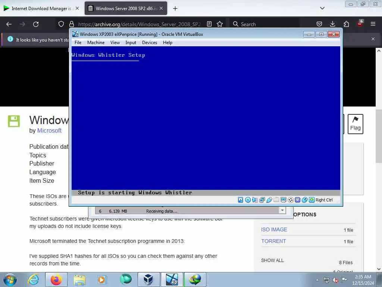Expand the dropdown arrow in IDM download list
The image size is (382, 287).
click(x=282, y=210)
